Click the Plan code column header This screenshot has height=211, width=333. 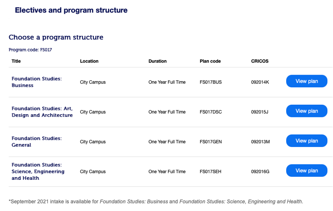(x=210, y=61)
